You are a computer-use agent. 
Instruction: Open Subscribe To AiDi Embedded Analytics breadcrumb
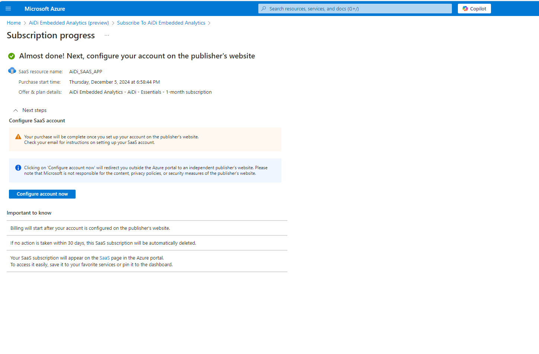coord(161,23)
